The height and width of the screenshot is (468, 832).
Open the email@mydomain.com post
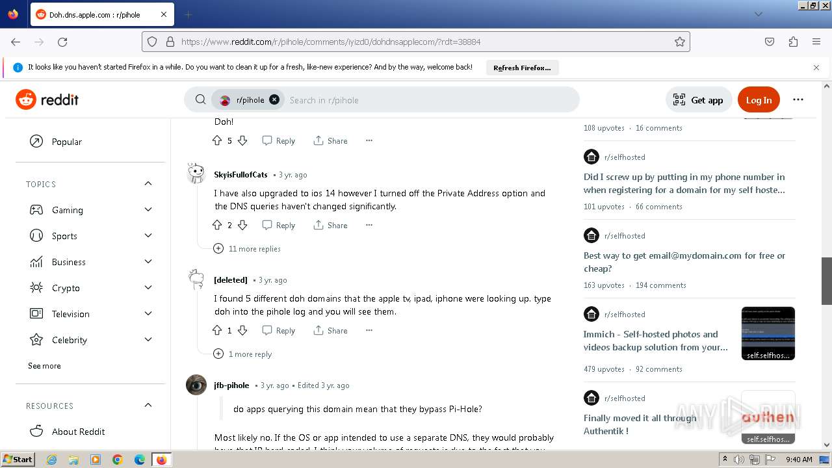point(684,262)
